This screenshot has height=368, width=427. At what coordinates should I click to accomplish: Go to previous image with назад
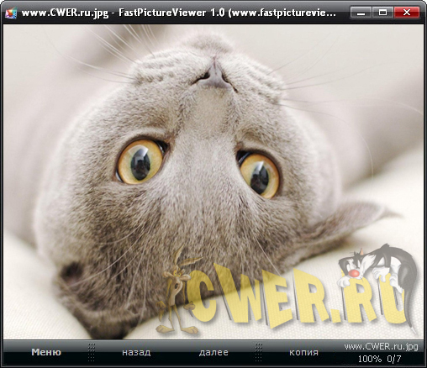tap(136, 352)
